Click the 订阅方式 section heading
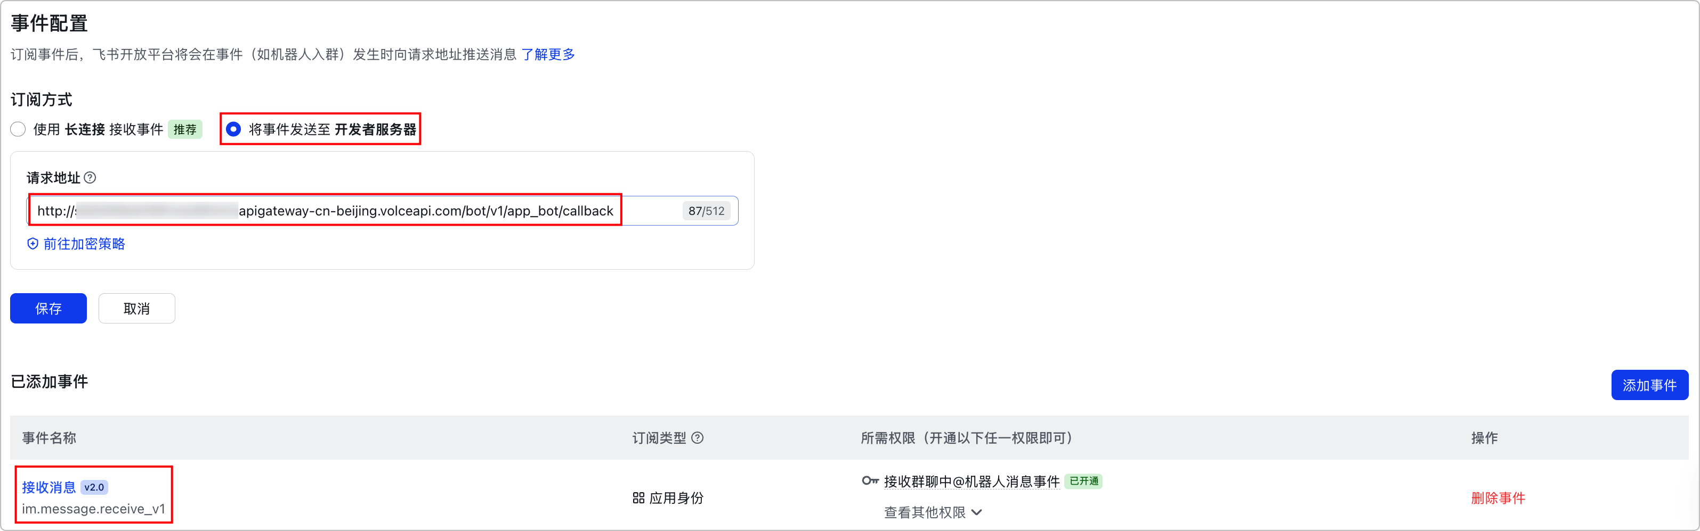This screenshot has width=1700, height=531. click(x=42, y=100)
